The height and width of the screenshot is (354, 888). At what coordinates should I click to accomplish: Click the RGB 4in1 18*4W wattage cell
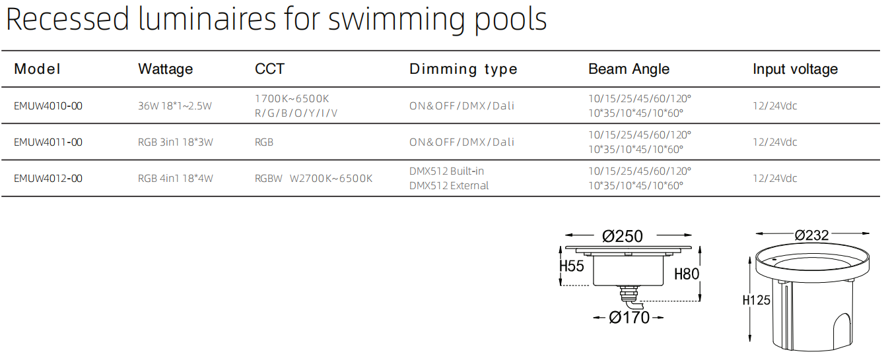[x=176, y=178]
